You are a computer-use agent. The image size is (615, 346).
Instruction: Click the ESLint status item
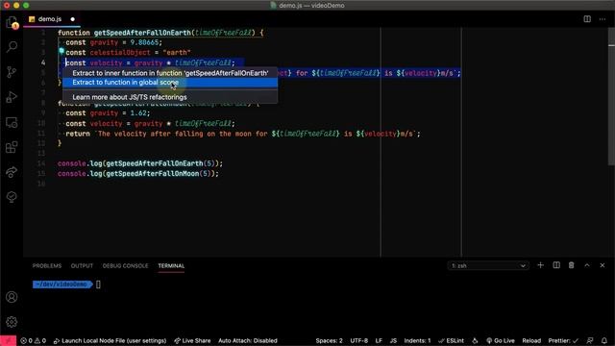(x=451, y=340)
